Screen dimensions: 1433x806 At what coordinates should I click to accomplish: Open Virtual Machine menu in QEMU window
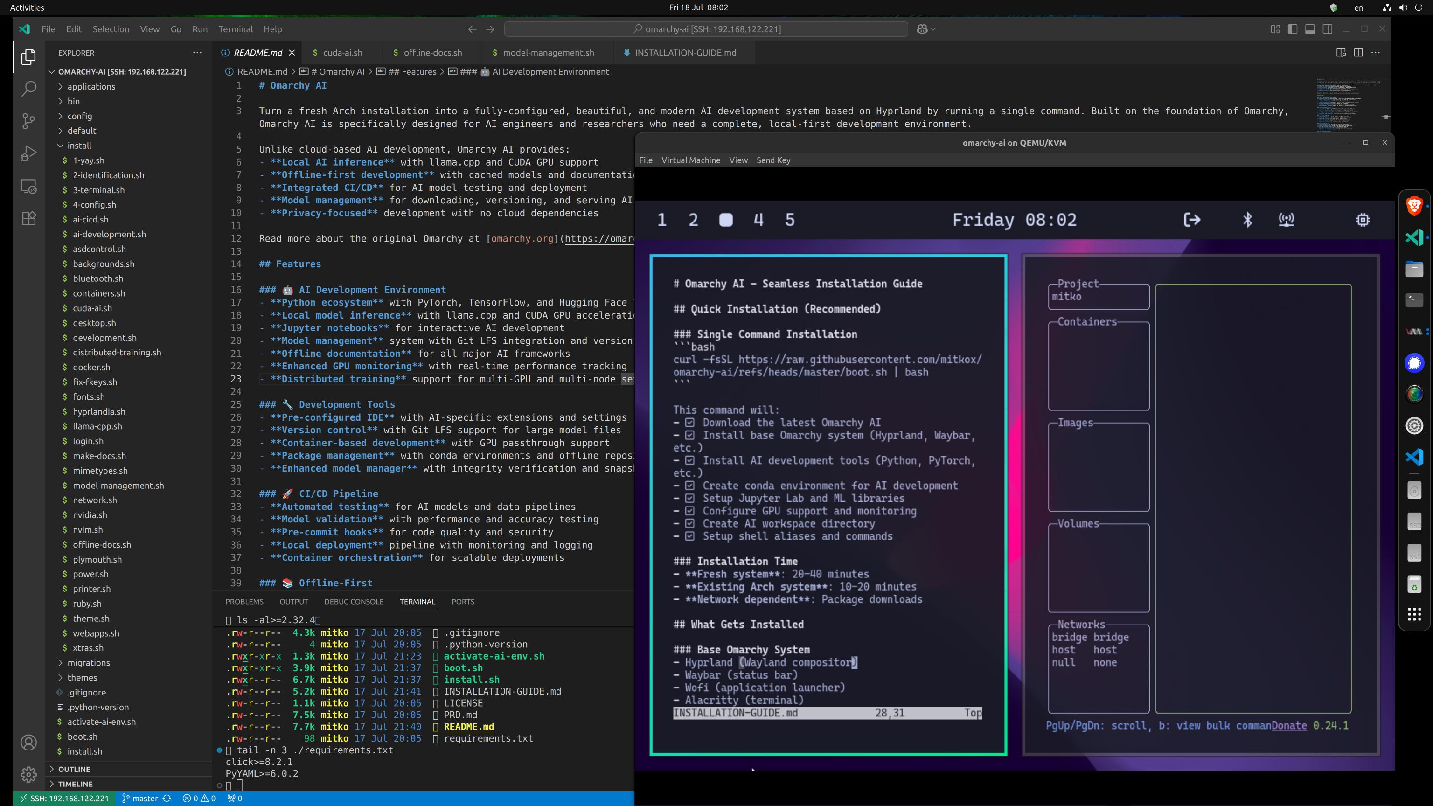(x=690, y=160)
